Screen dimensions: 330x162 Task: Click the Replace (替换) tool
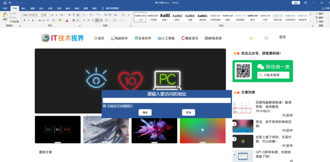(x=320, y=17)
